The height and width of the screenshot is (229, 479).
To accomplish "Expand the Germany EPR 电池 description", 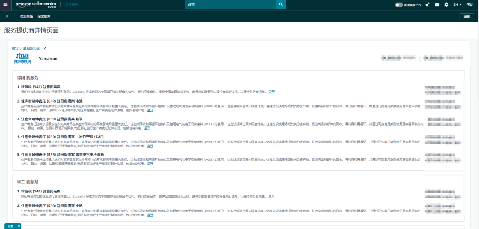I will 150,110.
